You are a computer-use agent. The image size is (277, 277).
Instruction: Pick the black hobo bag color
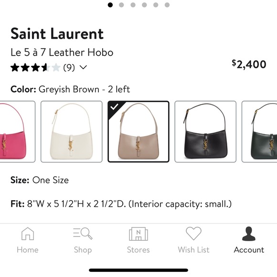pos(205,132)
